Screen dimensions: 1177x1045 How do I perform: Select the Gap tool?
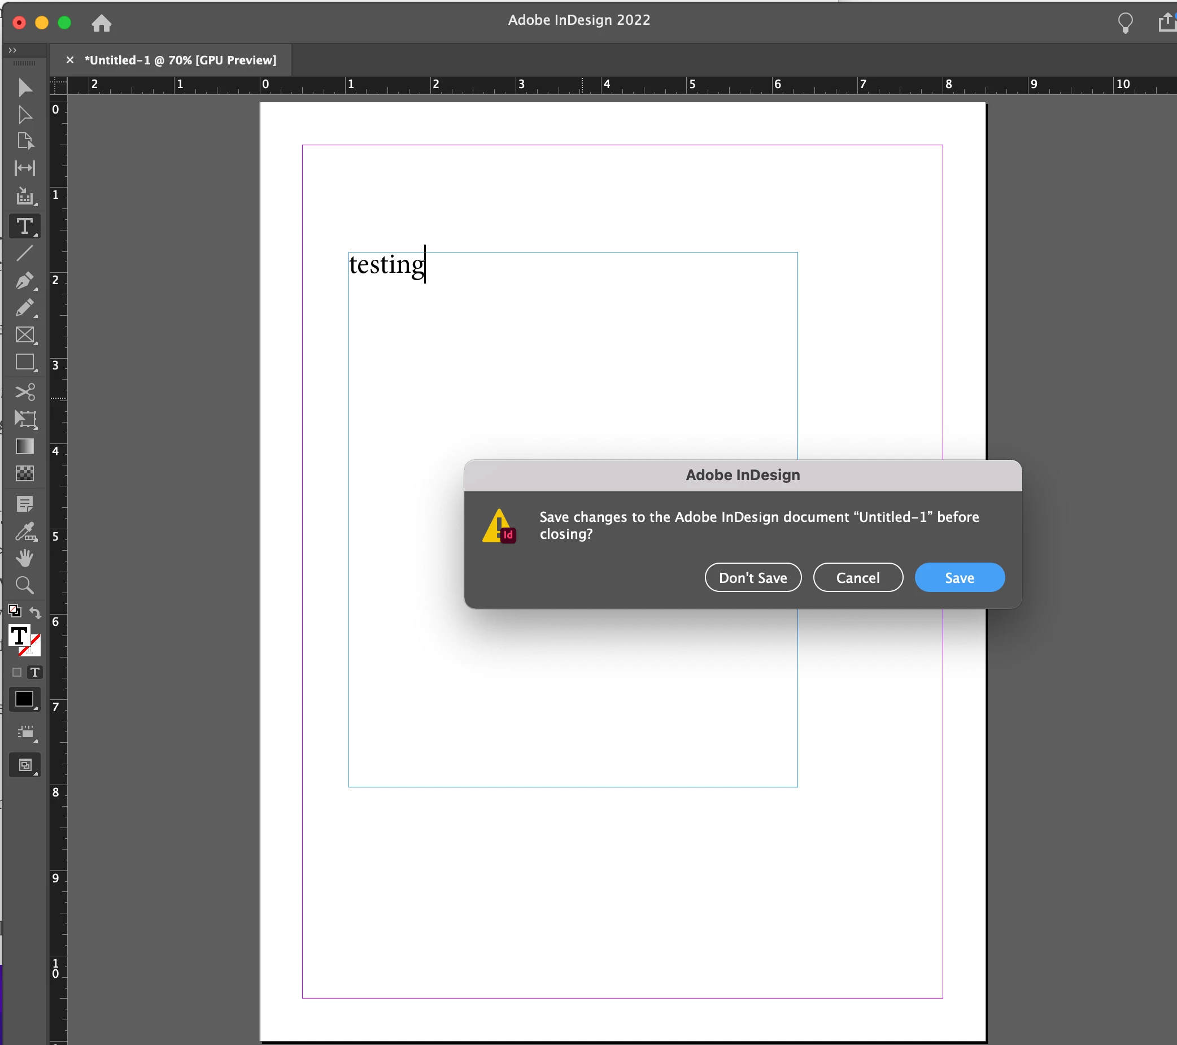pyautogui.click(x=25, y=168)
